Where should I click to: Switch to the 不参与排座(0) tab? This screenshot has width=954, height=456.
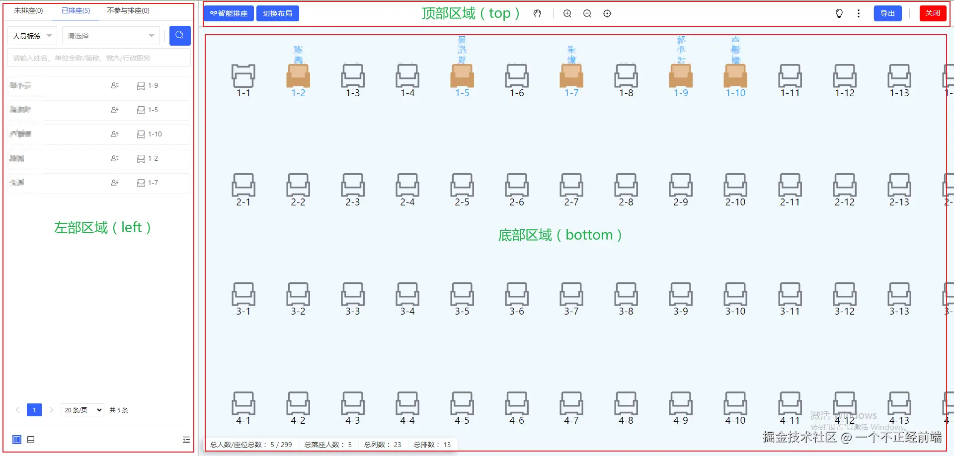127,10
